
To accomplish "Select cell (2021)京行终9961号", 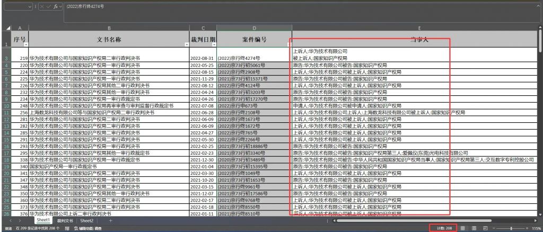I will (254, 186).
